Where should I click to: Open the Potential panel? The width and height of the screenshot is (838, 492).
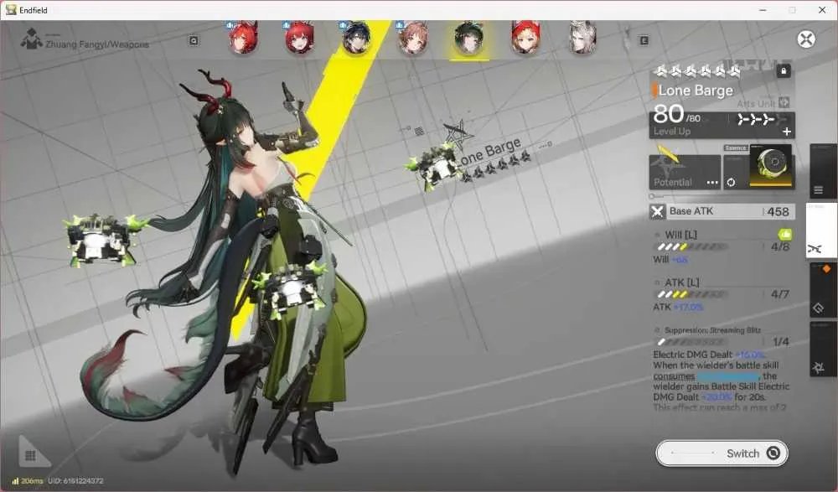click(685, 172)
